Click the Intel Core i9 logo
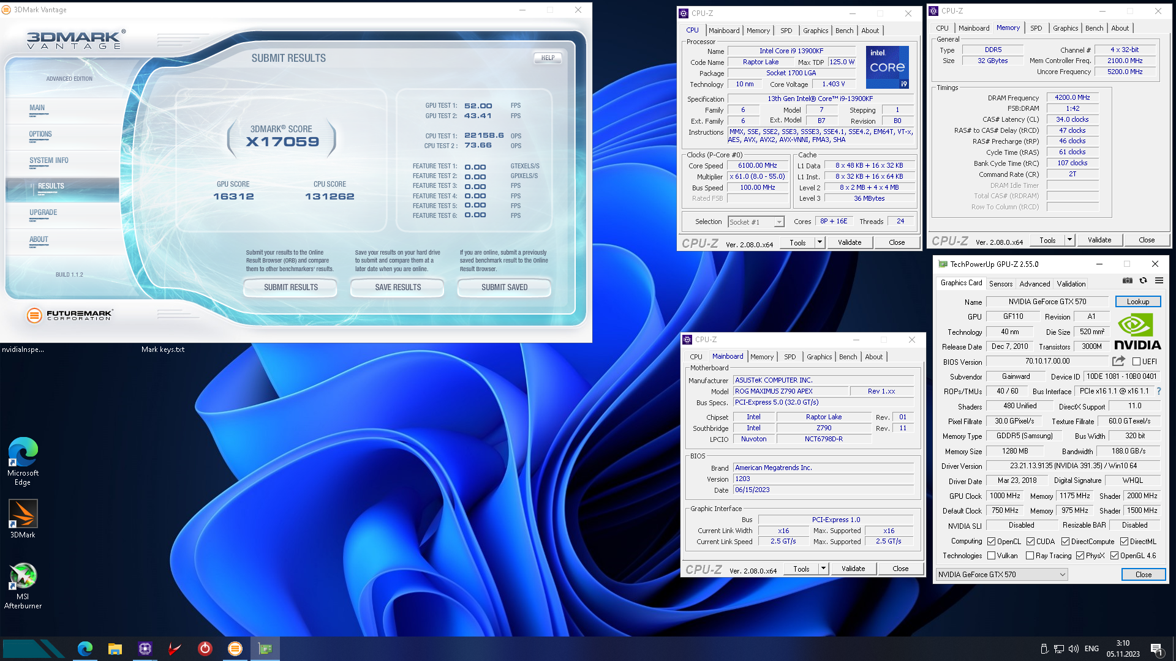Screen dimensions: 1176x661 (887, 67)
